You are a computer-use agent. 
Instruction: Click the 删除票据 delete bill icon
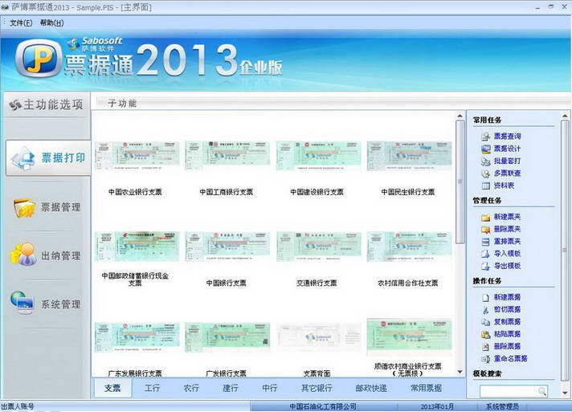[x=485, y=346]
